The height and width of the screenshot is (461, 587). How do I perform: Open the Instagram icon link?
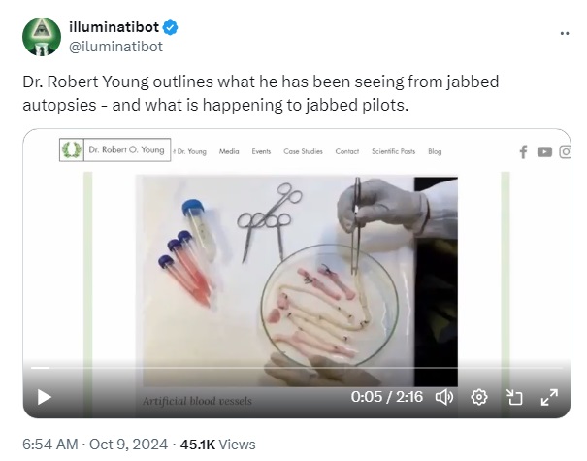click(566, 151)
